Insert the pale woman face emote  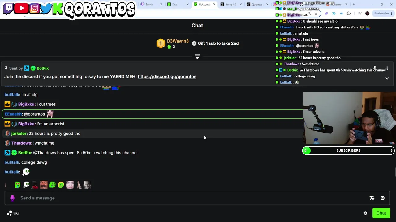click(70, 185)
